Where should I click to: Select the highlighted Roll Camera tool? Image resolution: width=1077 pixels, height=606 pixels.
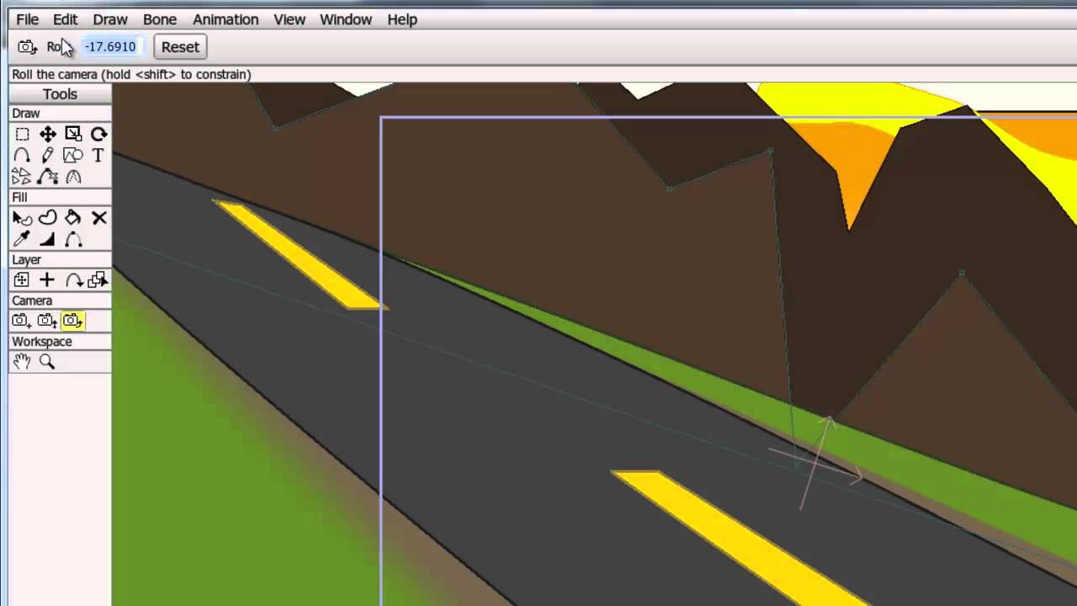coord(73,321)
